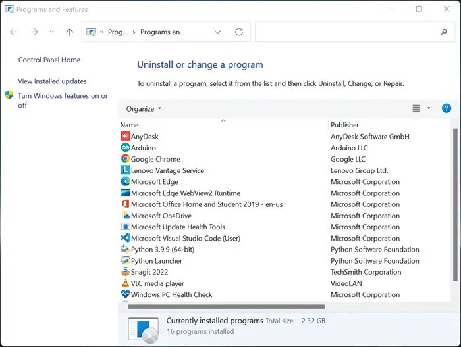Click the Python Launcher icon

(125, 260)
